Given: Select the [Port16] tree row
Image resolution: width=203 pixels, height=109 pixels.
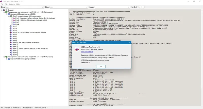Looking at the screenshot, I should pyautogui.click(x=15, y=55).
